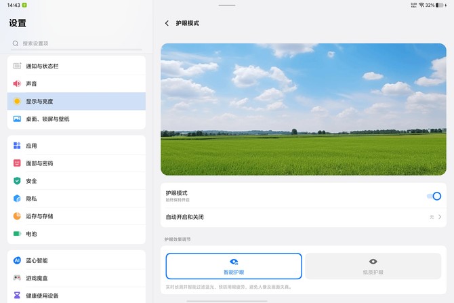
Task: Open 面部与密码 settings
Action: point(77,163)
